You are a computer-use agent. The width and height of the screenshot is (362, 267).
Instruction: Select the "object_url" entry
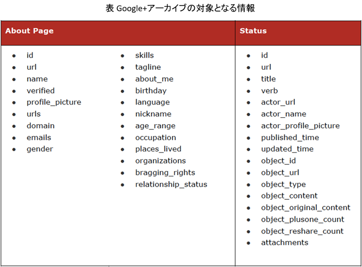[280, 173]
